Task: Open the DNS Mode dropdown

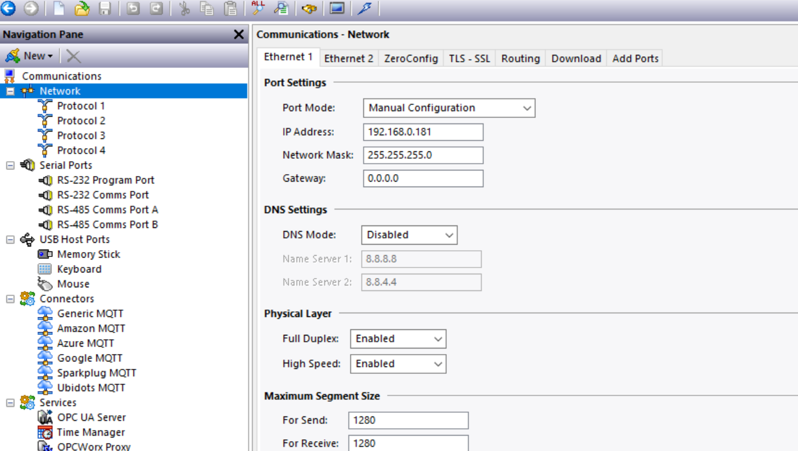Action: pos(409,235)
